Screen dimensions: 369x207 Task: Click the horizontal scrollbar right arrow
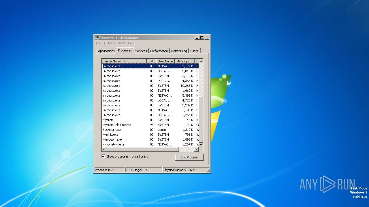tap(196, 149)
